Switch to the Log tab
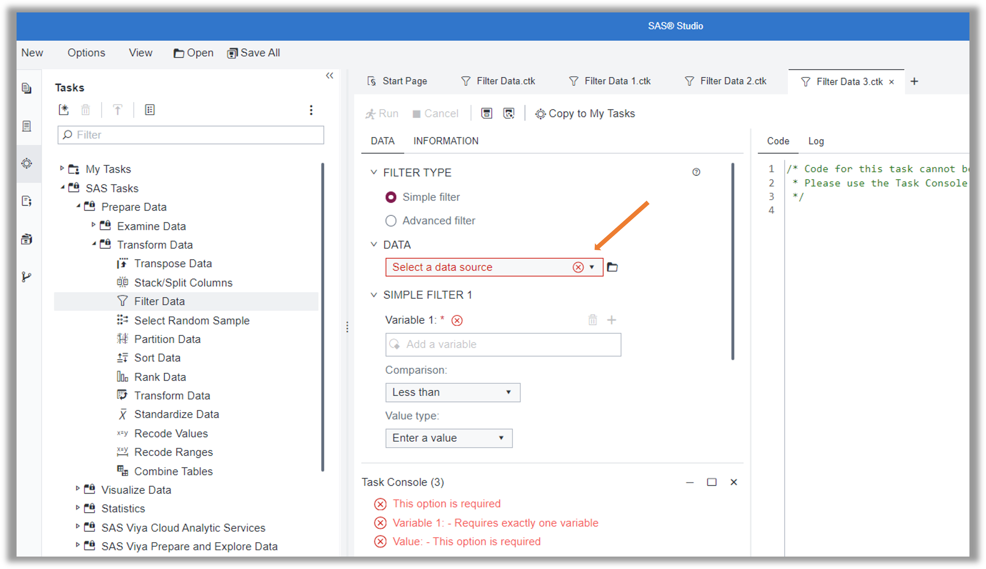The width and height of the screenshot is (986, 569). (816, 141)
